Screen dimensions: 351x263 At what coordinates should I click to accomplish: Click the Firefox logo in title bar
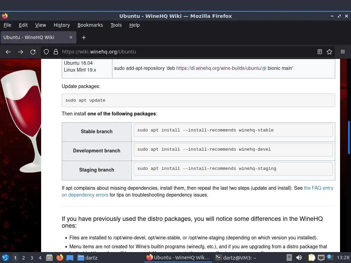click(x=5, y=16)
